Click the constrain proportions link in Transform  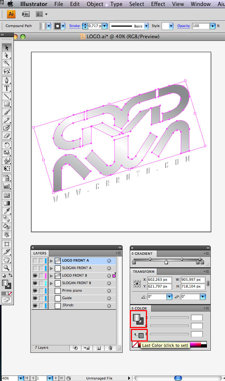coord(208,283)
